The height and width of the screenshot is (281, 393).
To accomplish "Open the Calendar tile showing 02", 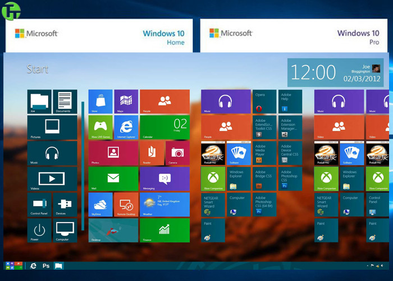I will [164, 128].
